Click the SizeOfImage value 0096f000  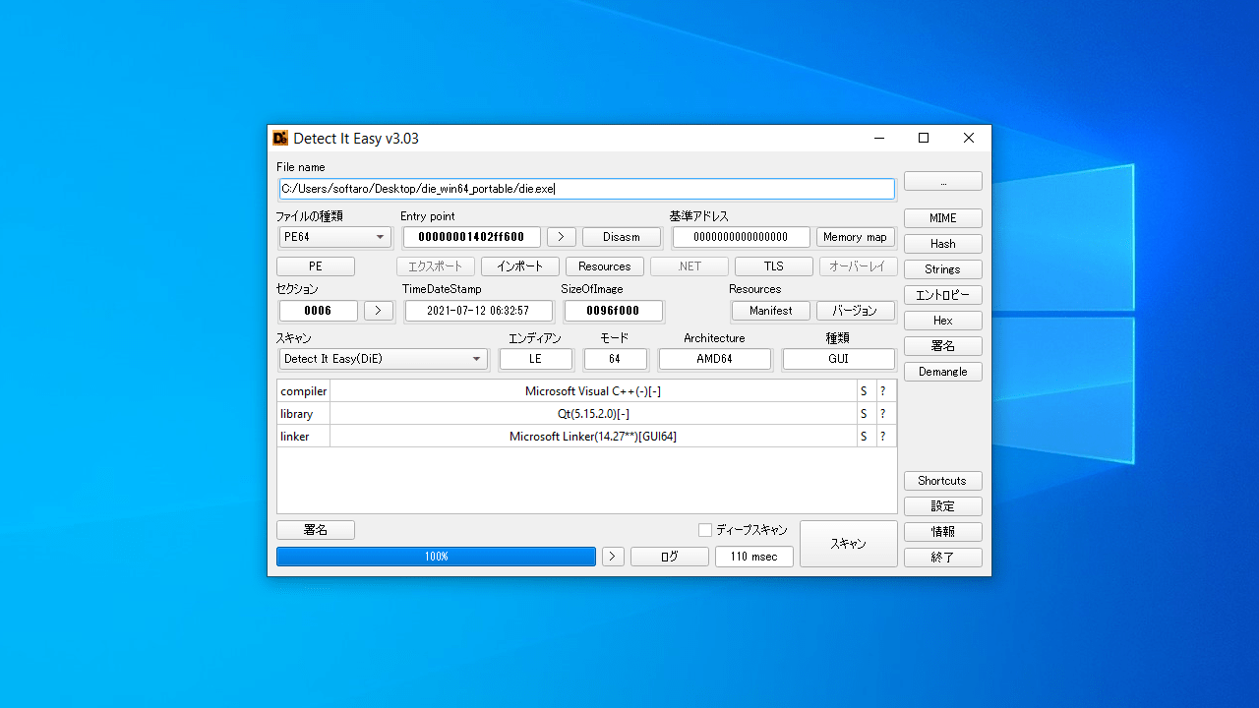coord(614,311)
